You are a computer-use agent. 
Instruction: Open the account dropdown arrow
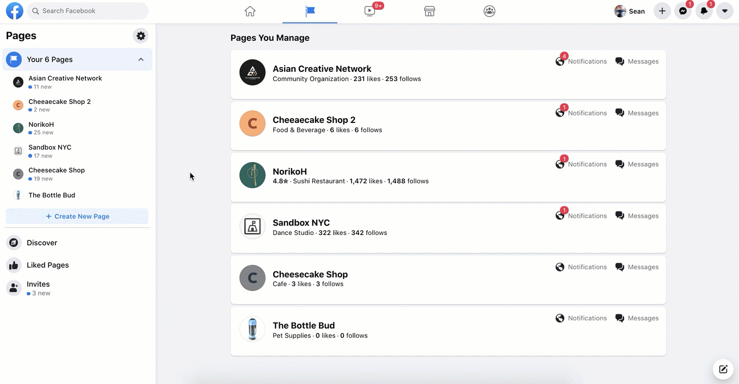(x=724, y=11)
